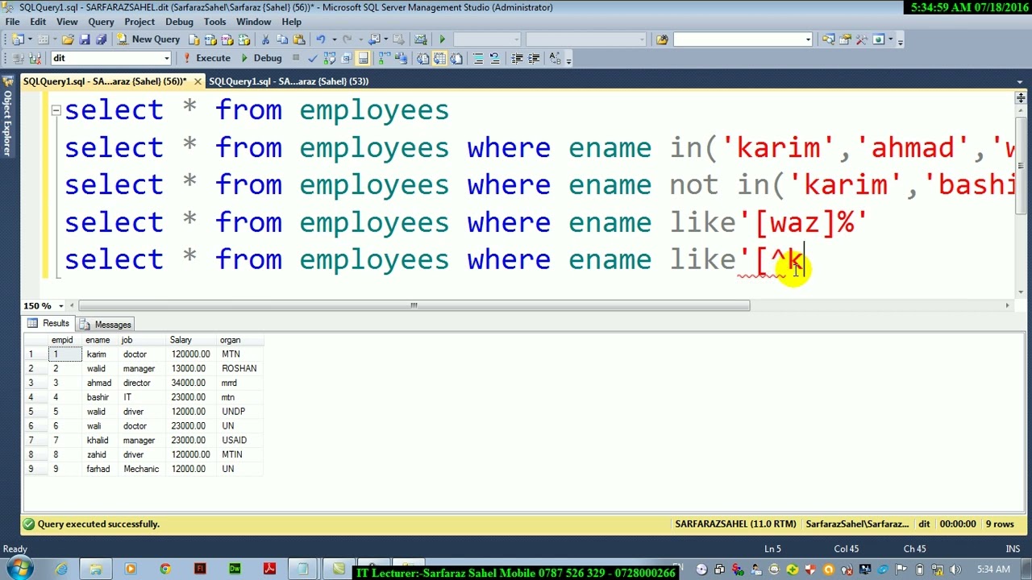Open the 150 % zoom dropdown
The image size is (1032, 580).
60,305
